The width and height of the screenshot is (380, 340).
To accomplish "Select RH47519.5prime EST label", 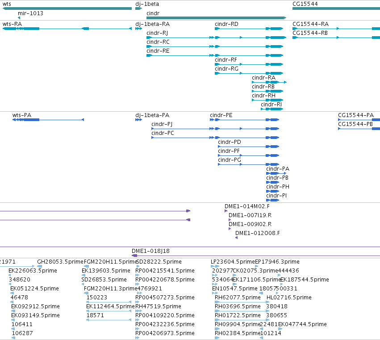I will point(158,306).
